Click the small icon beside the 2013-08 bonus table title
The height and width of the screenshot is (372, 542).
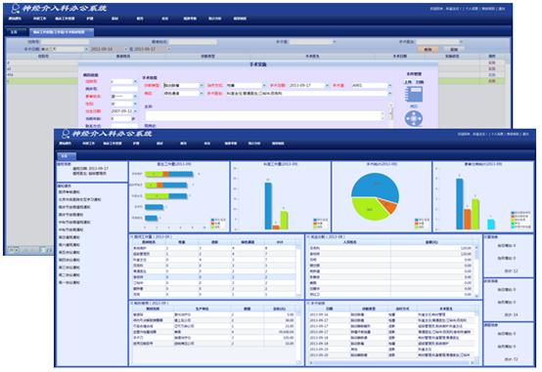307,236
